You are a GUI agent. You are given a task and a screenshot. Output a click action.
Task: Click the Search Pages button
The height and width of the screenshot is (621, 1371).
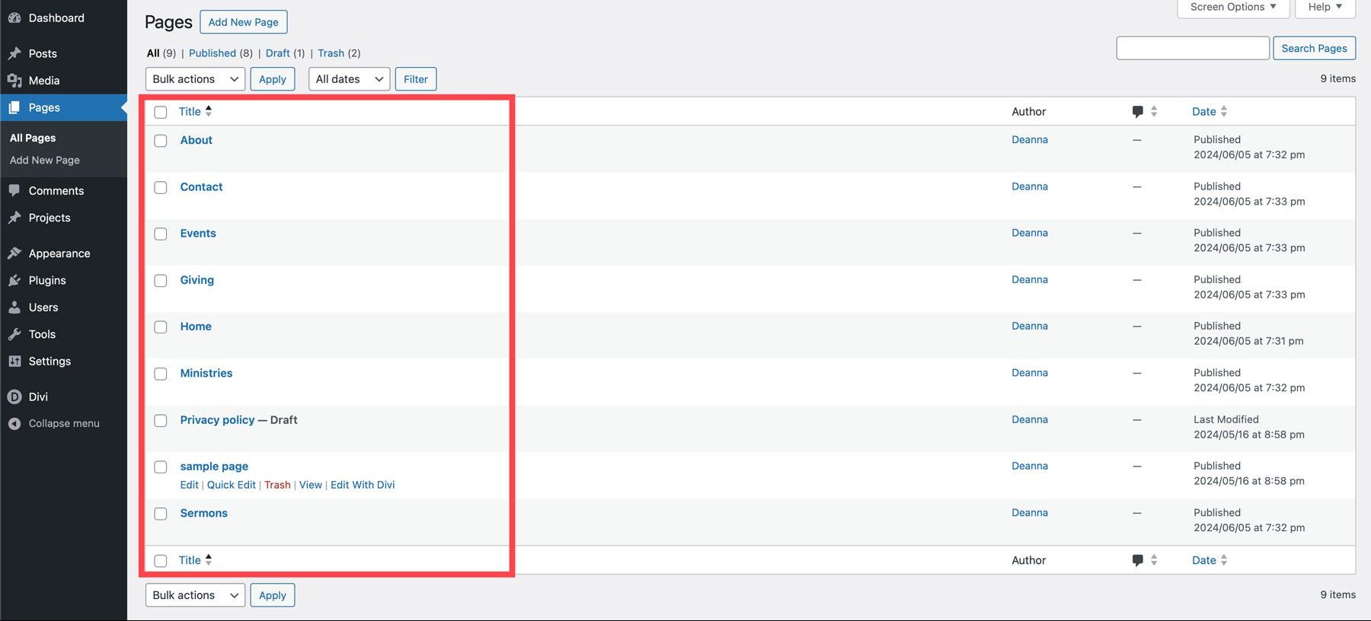(1314, 48)
